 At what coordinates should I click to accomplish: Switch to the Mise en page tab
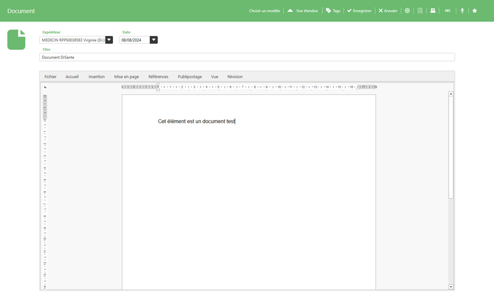coord(127,77)
